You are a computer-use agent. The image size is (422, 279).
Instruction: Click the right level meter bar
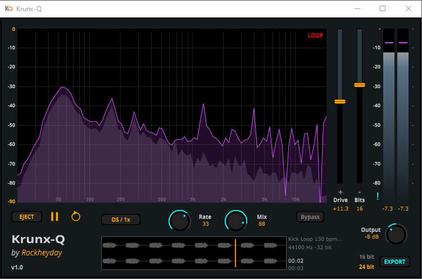coord(403,116)
